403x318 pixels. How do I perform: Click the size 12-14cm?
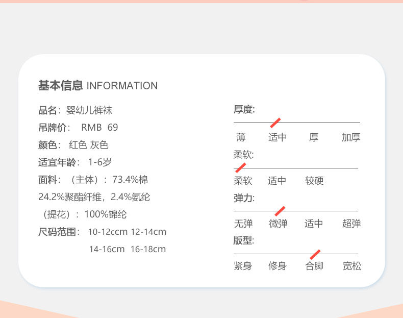tap(148, 232)
